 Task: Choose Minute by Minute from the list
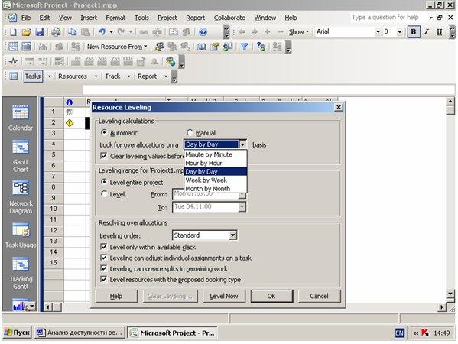click(x=216, y=154)
